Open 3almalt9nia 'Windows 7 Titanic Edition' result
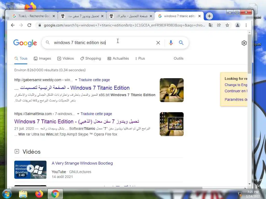Viewport: 266px width, 199px height. tap(77, 122)
